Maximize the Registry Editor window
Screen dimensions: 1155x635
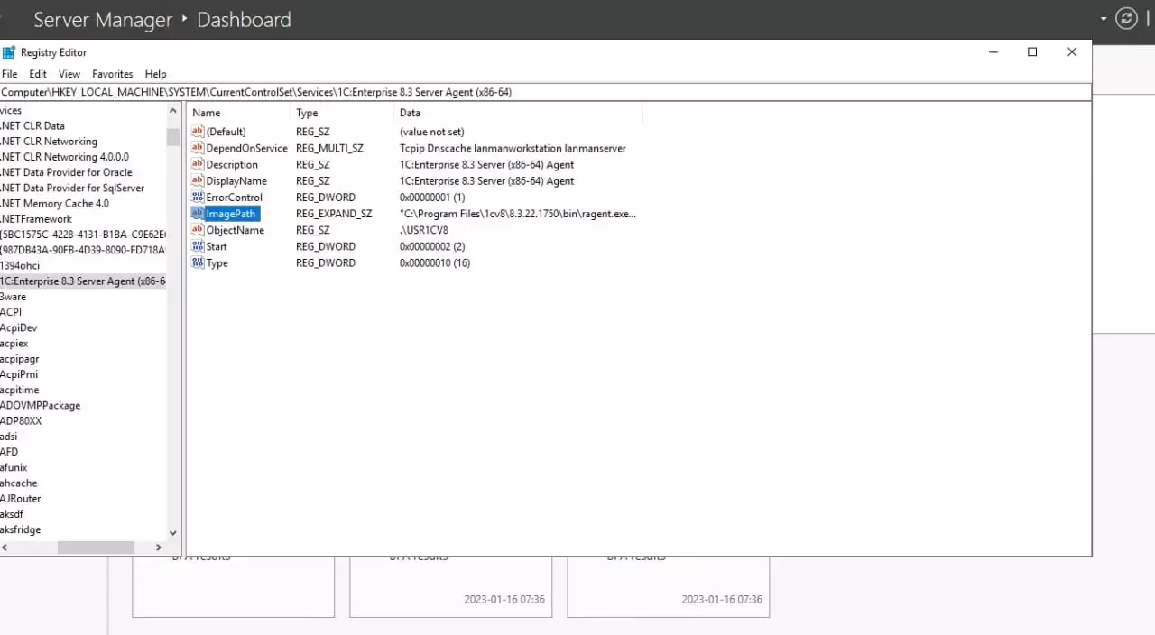[1032, 52]
